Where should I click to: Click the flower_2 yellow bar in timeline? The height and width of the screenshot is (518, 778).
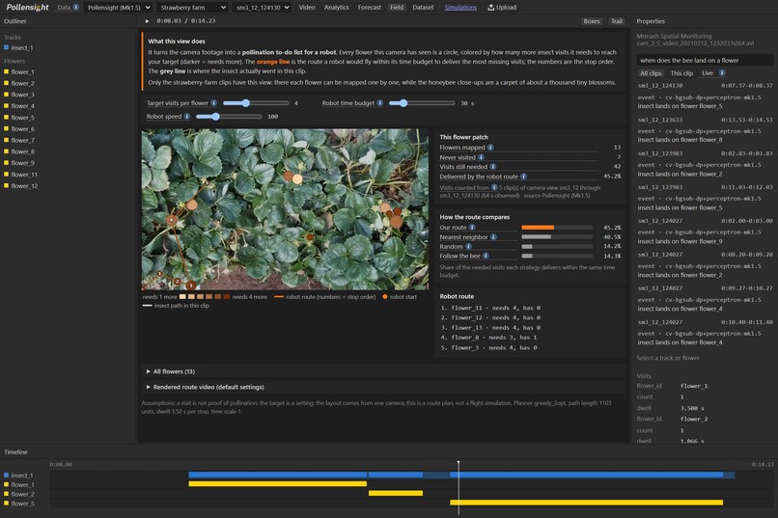tap(396, 493)
